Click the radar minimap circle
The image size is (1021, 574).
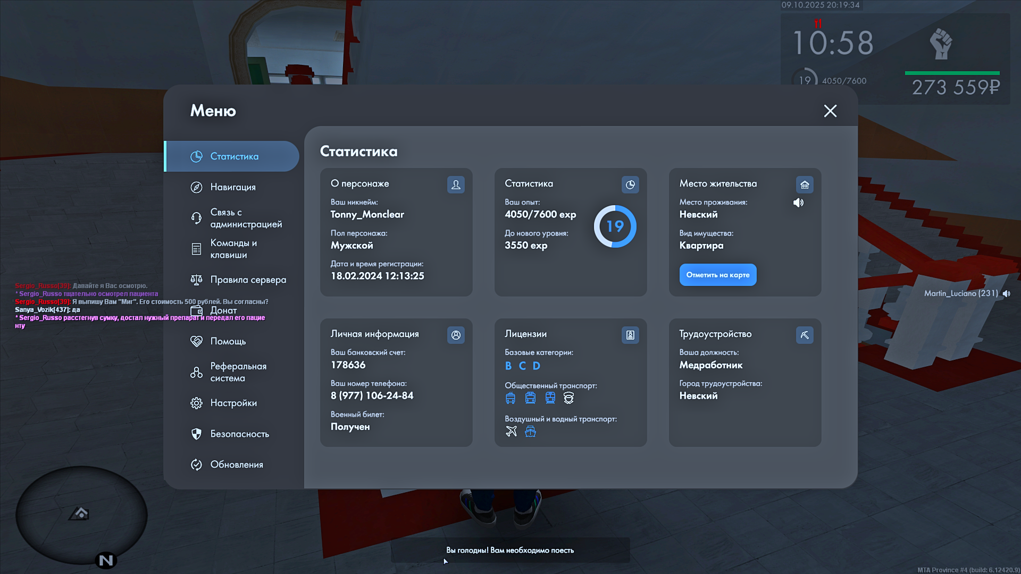click(81, 514)
